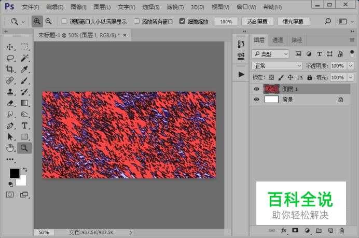Select the Magic Wand tool

[24, 58]
